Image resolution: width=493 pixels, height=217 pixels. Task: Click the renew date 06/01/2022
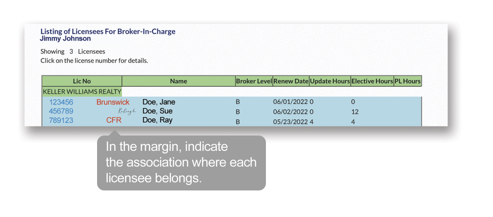pos(290,102)
